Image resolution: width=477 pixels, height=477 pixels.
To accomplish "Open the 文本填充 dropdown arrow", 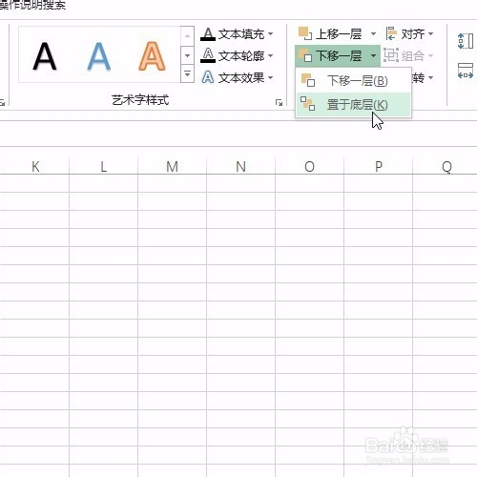I will [x=270, y=33].
